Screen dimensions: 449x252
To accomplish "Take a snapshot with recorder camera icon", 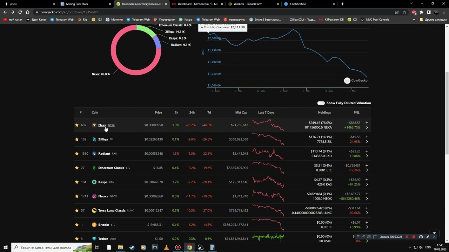I will point(421,237).
